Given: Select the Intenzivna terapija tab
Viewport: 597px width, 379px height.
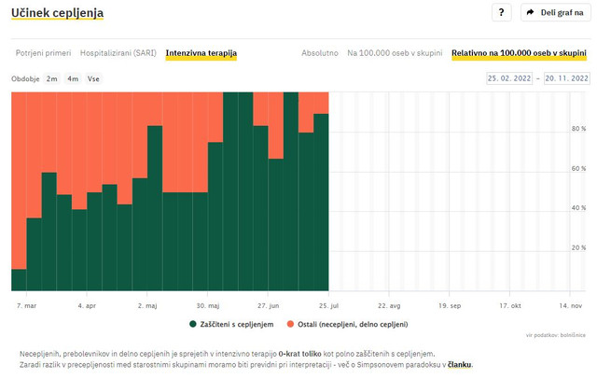Looking at the screenshot, I should (201, 53).
